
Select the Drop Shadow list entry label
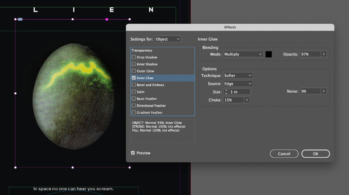coord(147,57)
